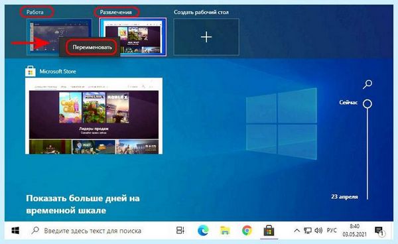
Task: Launch Microsoft Edge from the taskbar
Action: [203, 231]
